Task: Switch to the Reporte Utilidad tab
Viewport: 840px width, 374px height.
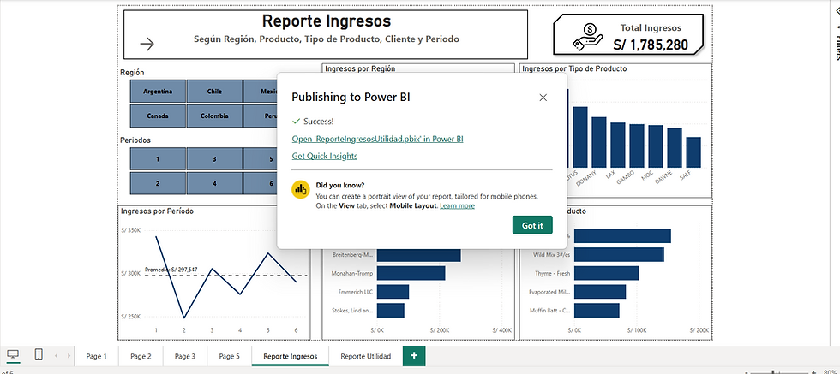Action: (x=366, y=356)
